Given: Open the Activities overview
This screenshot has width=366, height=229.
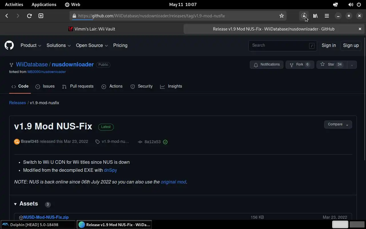Looking at the screenshot, I should [14, 5].
